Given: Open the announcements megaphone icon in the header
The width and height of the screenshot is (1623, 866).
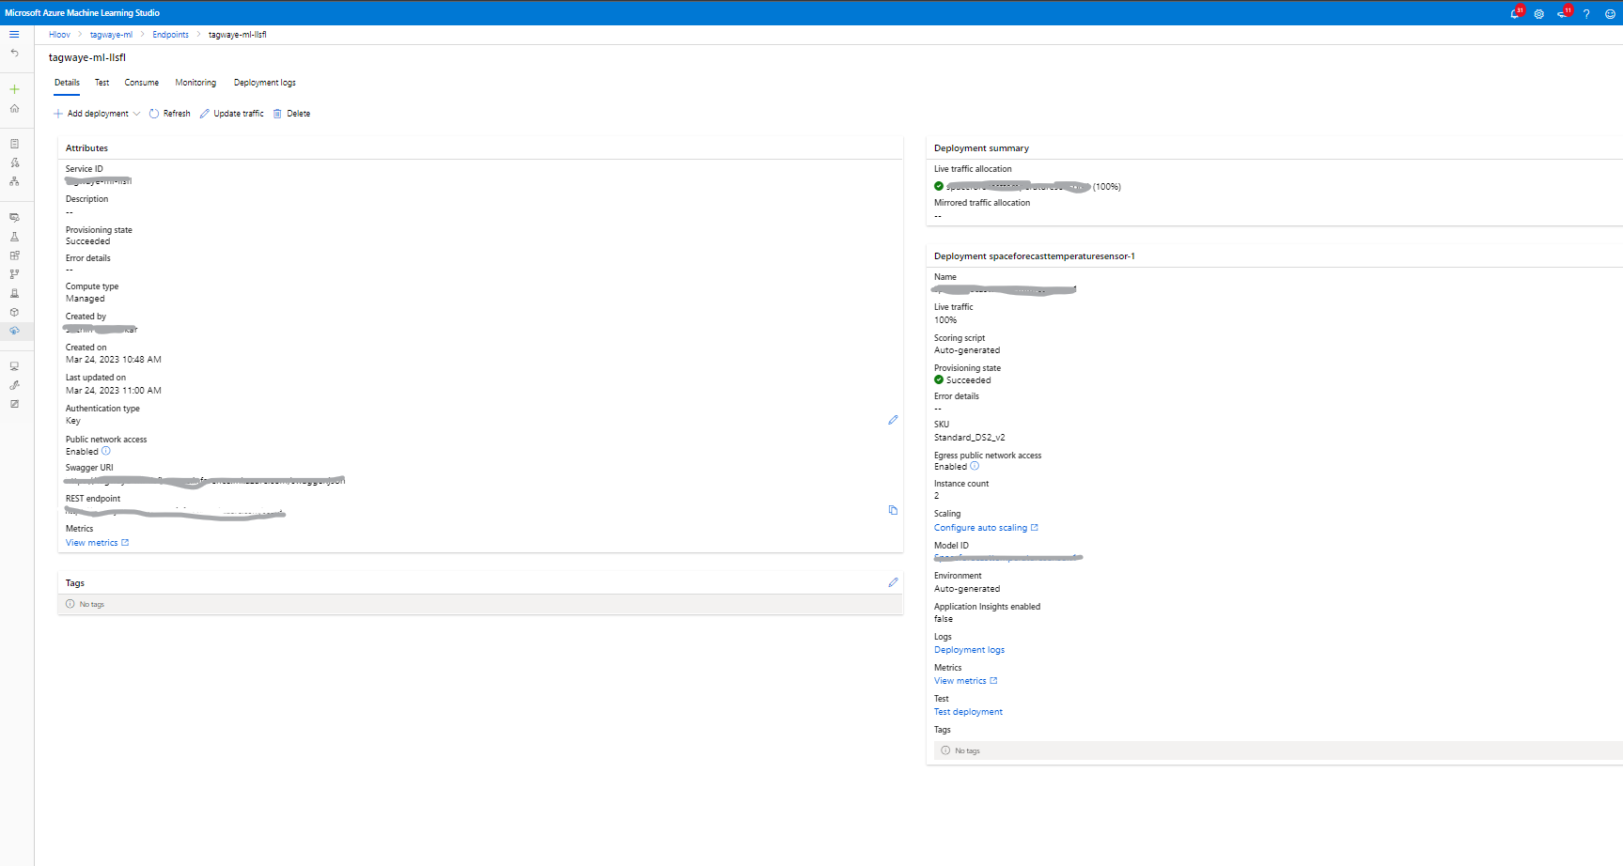Looking at the screenshot, I should (1563, 13).
